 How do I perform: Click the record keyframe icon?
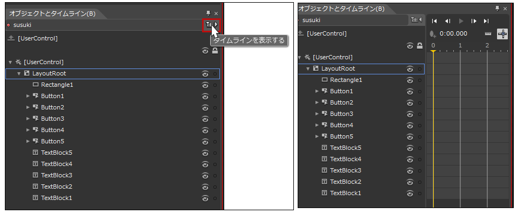[433, 34]
